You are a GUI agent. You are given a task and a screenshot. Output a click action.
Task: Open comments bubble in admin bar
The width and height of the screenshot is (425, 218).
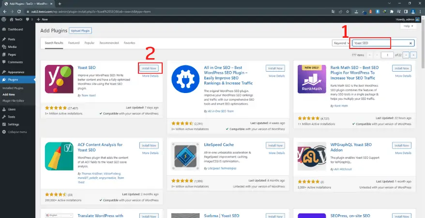point(30,19)
